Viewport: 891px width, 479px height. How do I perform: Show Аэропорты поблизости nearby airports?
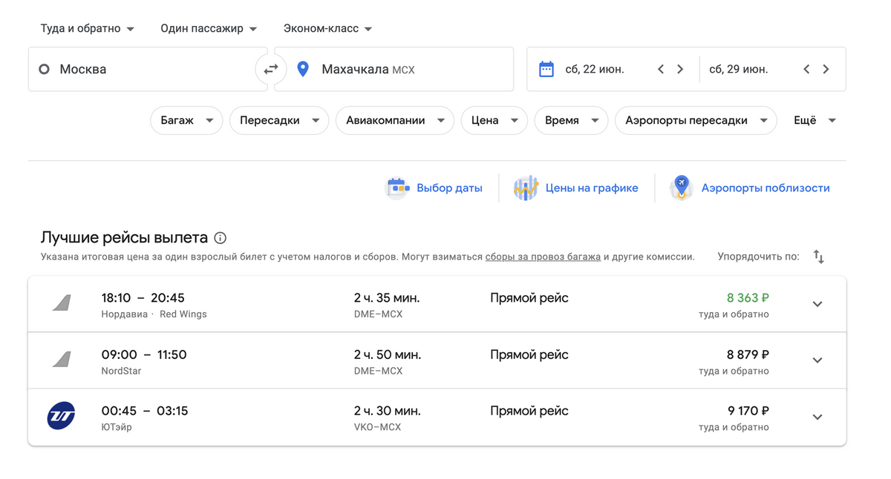coord(751,188)
